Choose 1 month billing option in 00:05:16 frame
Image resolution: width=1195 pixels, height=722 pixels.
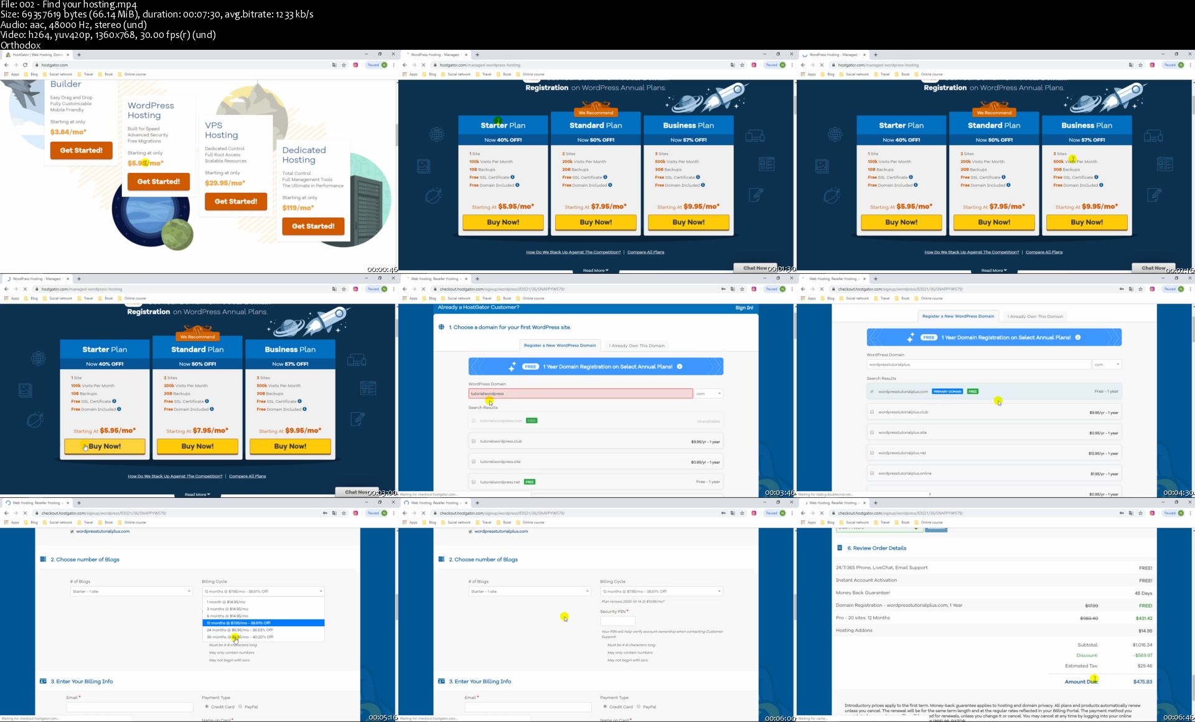[x=263, y=602]
